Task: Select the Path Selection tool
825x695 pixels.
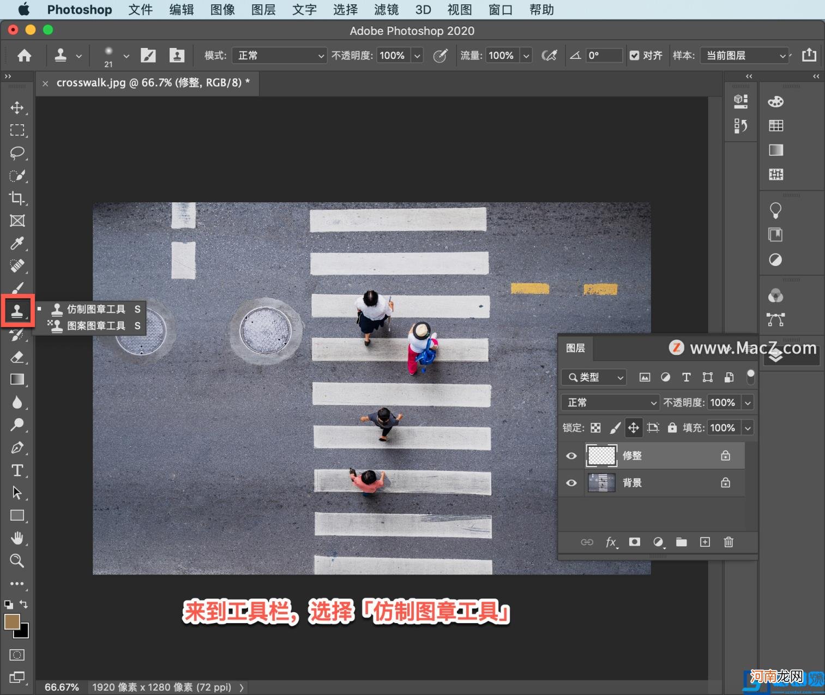Action: [x=17, y=493]
